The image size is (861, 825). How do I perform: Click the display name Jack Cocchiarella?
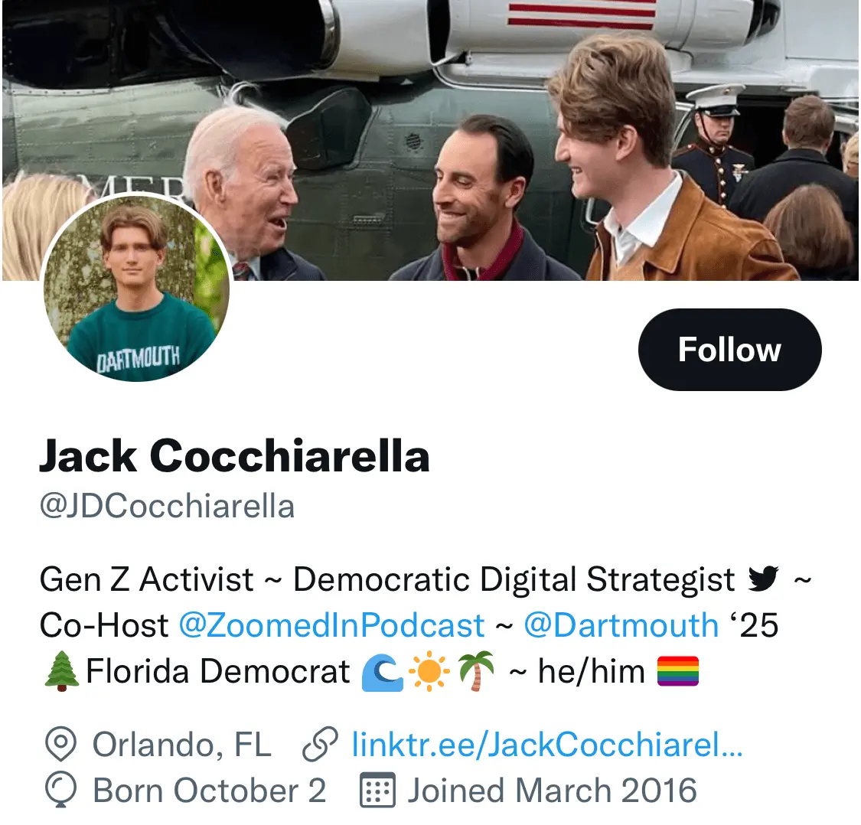(234, 457)
